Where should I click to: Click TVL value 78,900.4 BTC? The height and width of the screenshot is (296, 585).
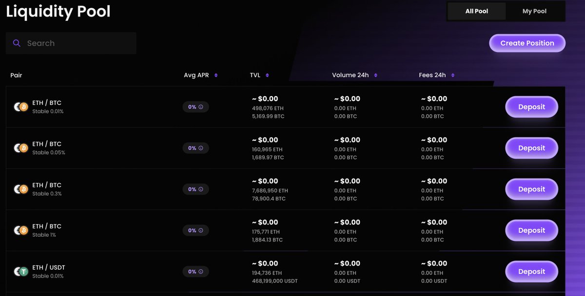[x=269, y=199]
